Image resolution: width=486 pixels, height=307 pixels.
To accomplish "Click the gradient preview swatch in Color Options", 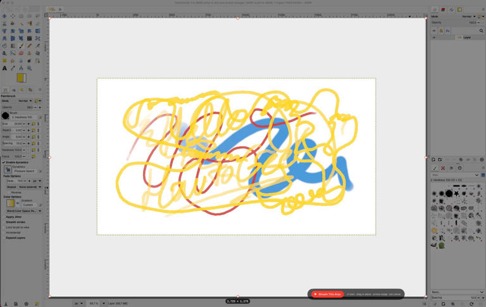I will pyautogui.click(x=10, y=203).
